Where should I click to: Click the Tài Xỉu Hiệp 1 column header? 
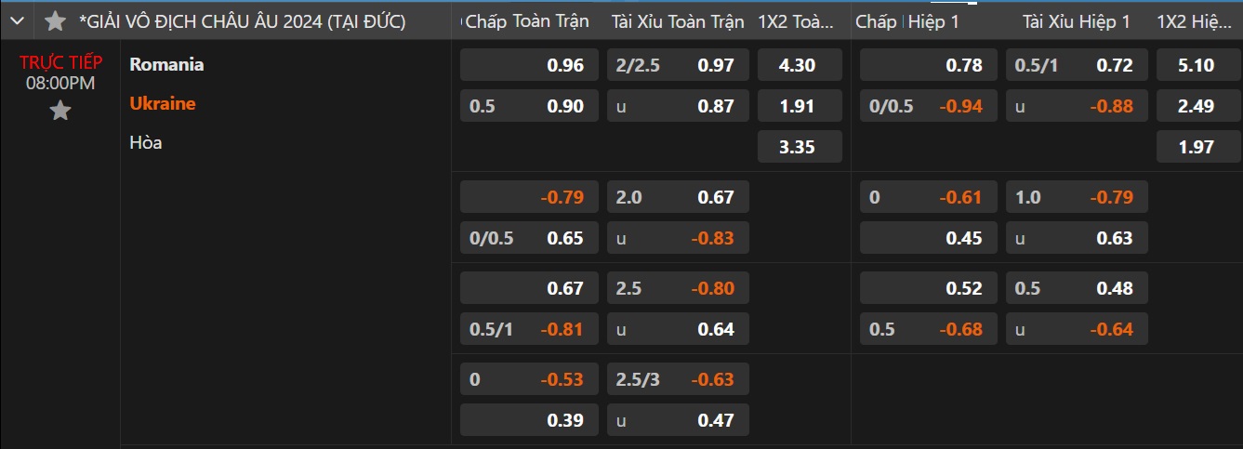1076,21
